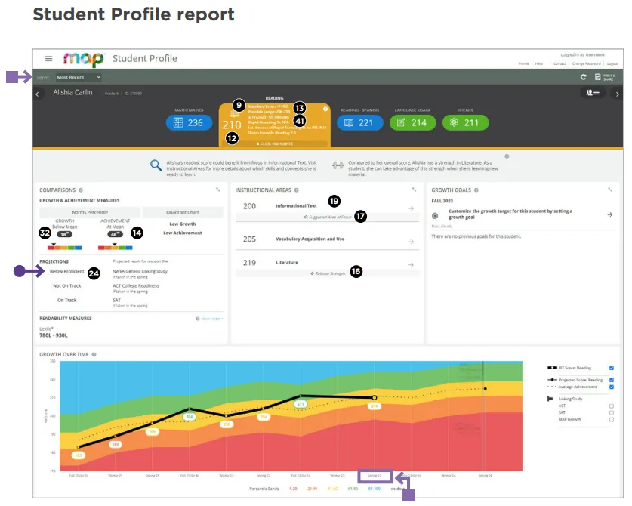632x506 pixels.
Task: Open the student list icon beside Alishia Carlin
Action: [591, 93]
